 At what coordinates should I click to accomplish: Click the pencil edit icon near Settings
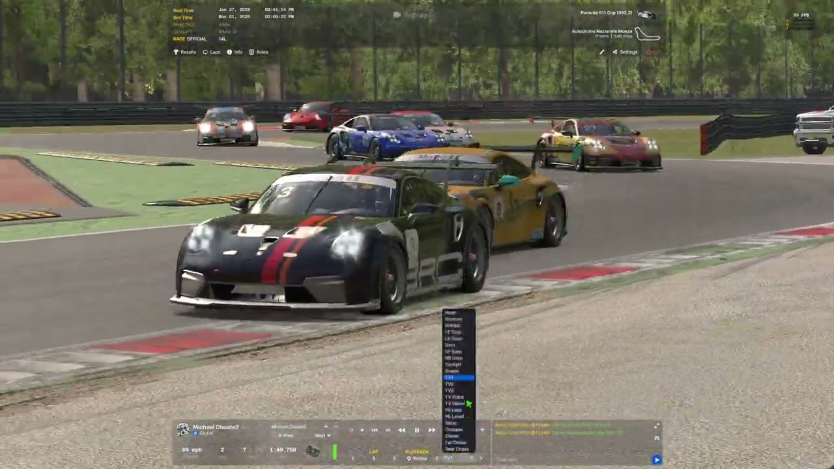pos(601,52)
